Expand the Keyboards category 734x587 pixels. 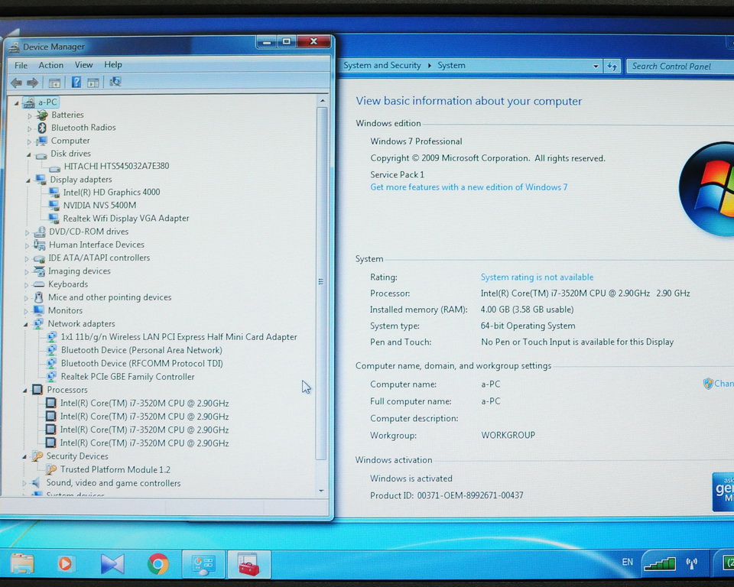26,285
